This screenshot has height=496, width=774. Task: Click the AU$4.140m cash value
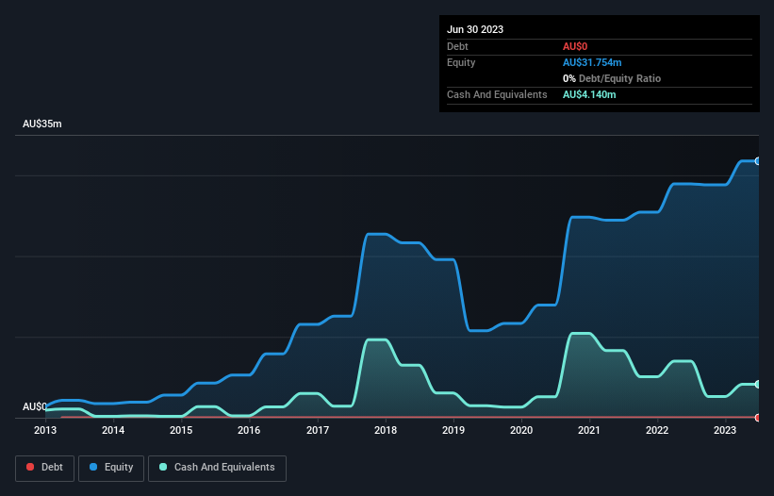[x=589, y=94]
